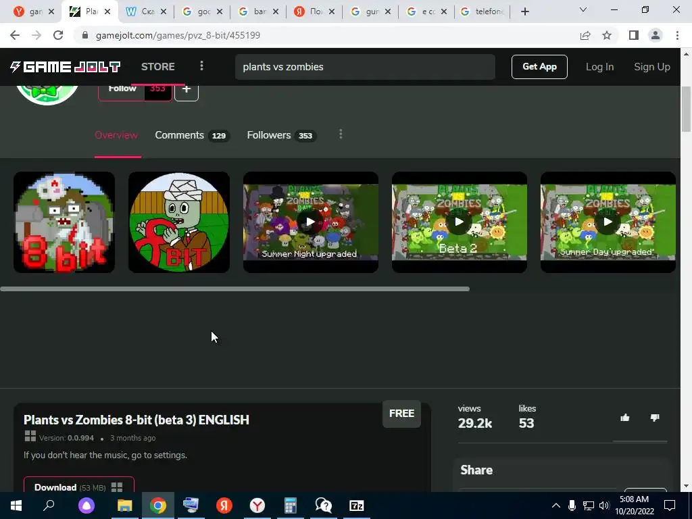Switch to the W 'Ска' tab
Screen dimensions: 692x519
coord(146,12)
